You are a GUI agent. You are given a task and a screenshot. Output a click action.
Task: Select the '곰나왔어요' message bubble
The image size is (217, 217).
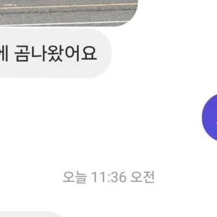coord(56,53)
